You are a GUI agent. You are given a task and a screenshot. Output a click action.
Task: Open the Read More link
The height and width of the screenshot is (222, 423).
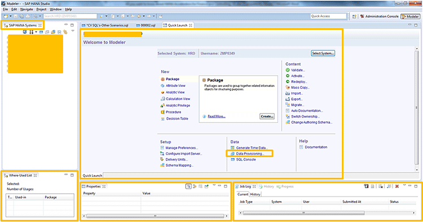tap(217, 116)
